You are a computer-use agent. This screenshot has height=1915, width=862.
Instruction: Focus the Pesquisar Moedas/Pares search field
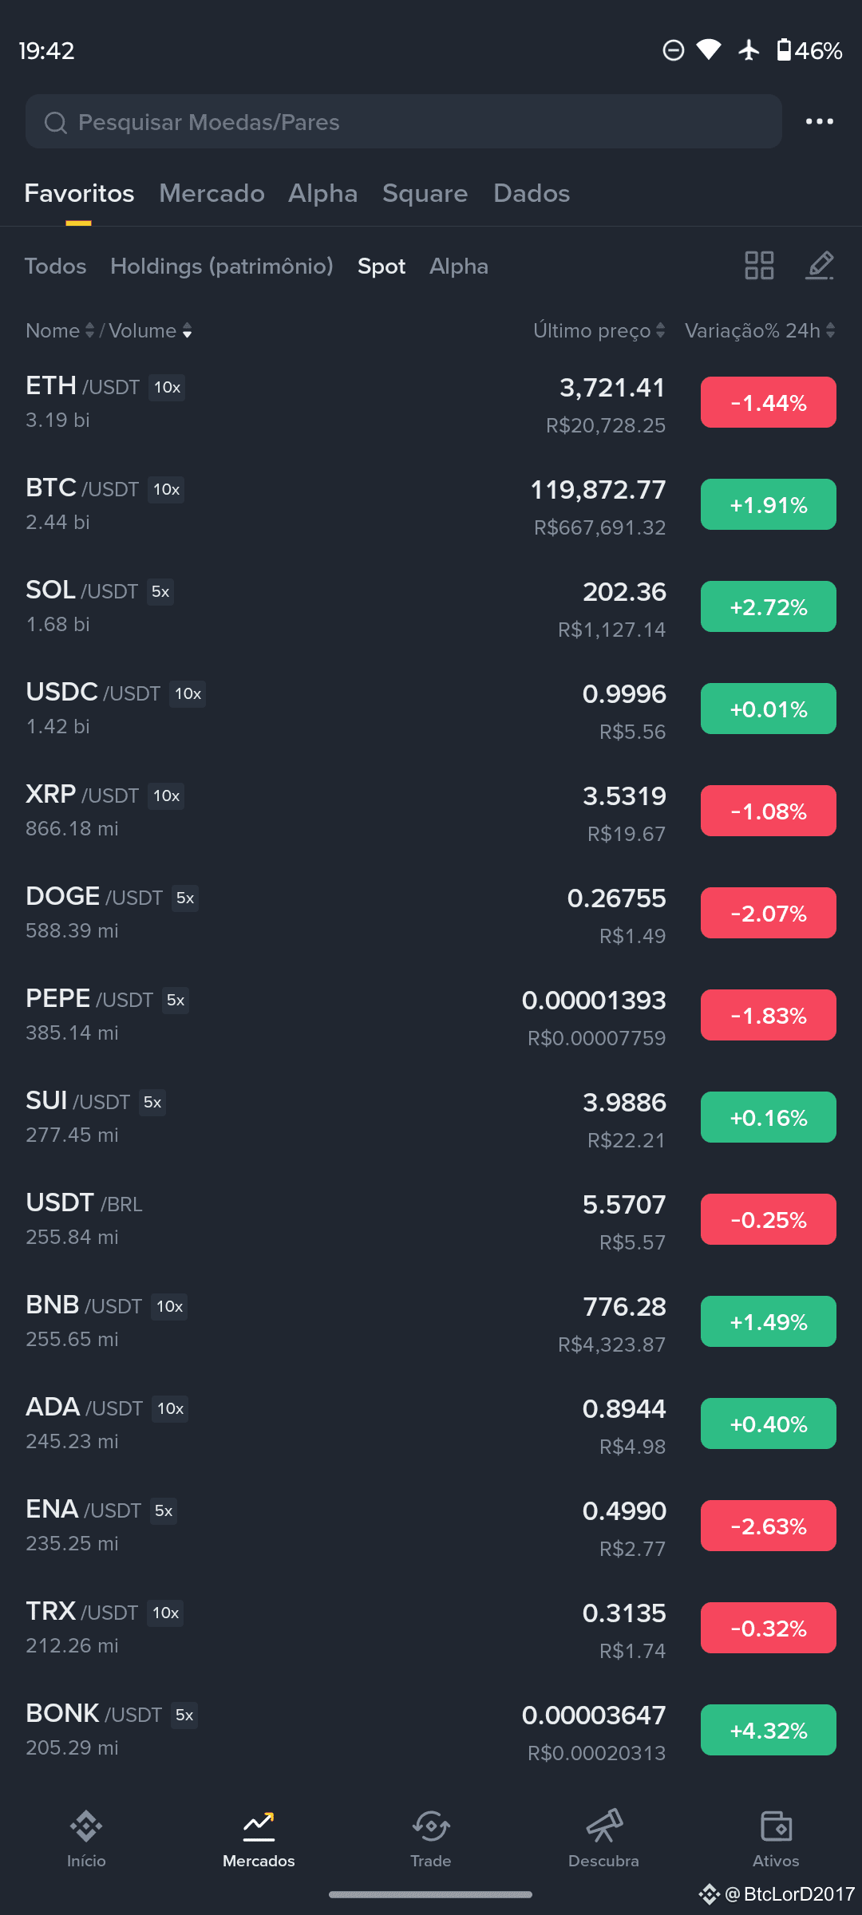[404, 121]
